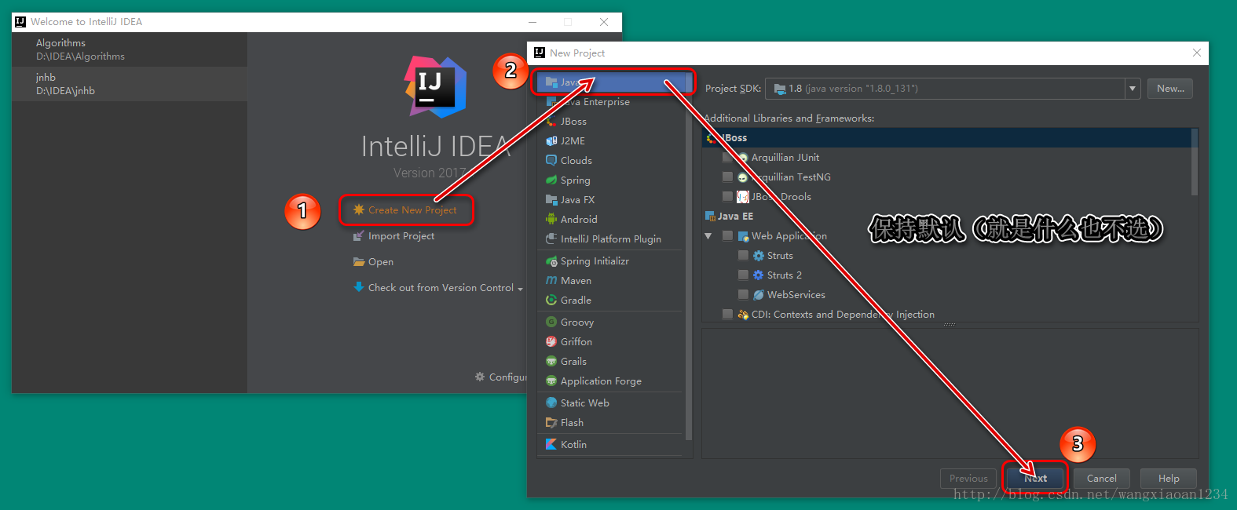Click the JBoss project type icon
This screenshot has width=1237, height=510.
[x=551, y=122]
